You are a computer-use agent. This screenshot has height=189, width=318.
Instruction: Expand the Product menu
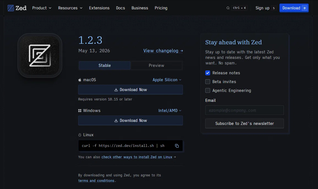42,8
